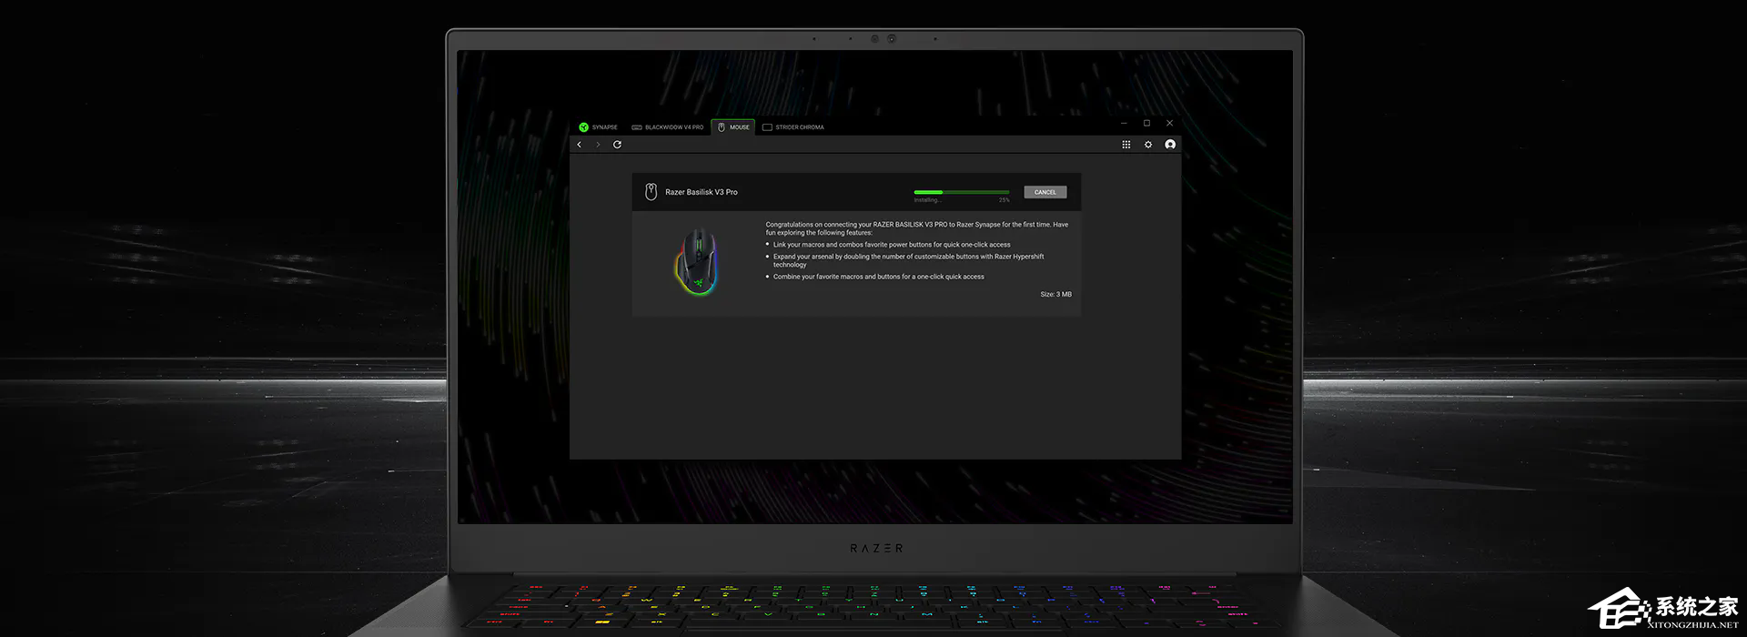The height and width of the screenshot is (637, 1747).
Task: Open the settings gear icon
Action: 1148,145
